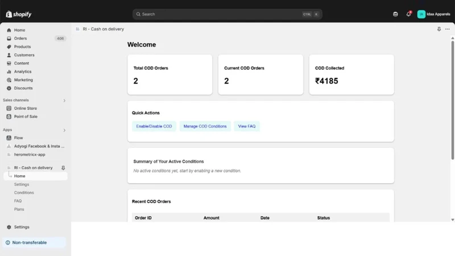Open the Plans sub-item
Image resolution: width=455 pixels, height=256 pixels.
tap(19, 209)
